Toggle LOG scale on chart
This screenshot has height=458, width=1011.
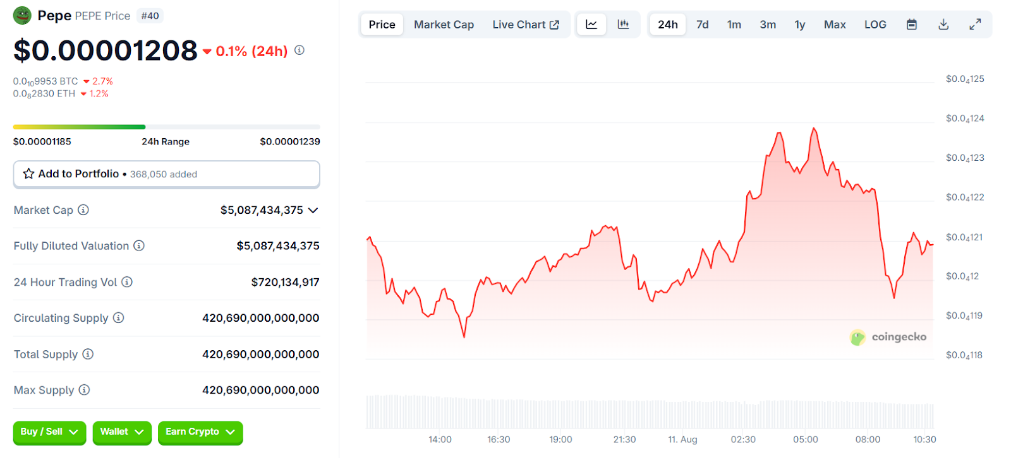coord(875,25)
